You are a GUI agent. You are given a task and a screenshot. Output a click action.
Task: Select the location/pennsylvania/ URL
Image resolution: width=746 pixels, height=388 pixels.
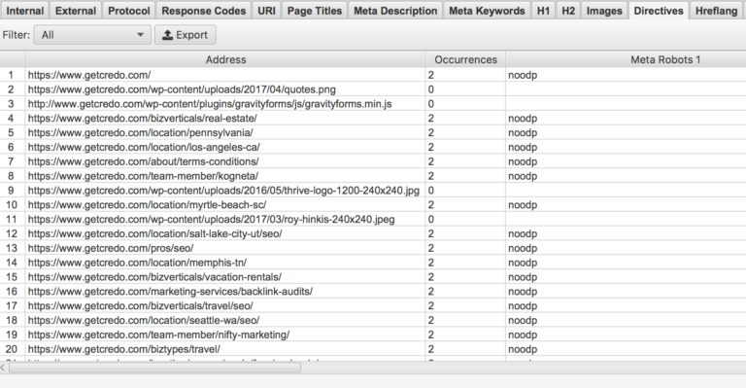[140, 132]
